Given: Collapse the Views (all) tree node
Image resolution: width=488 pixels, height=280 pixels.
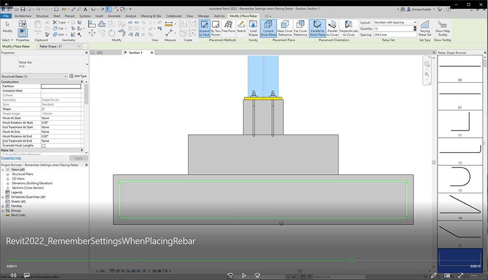Looking at the screenshot, I should (3, 170).
